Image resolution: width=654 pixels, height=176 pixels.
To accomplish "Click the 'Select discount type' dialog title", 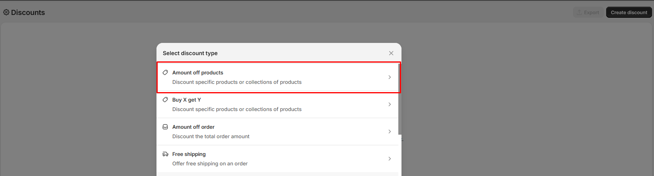I will coord(190,53).
